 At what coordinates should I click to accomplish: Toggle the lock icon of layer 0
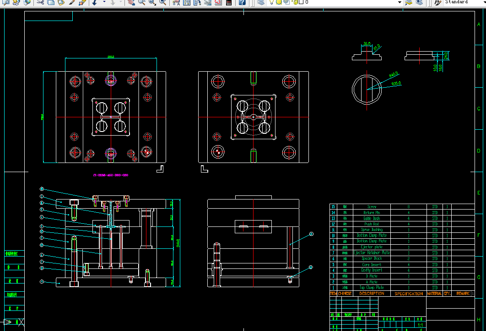(295, 2)
